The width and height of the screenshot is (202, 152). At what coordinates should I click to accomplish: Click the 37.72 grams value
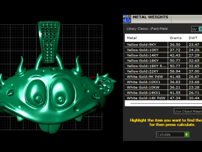pos(175,50)
